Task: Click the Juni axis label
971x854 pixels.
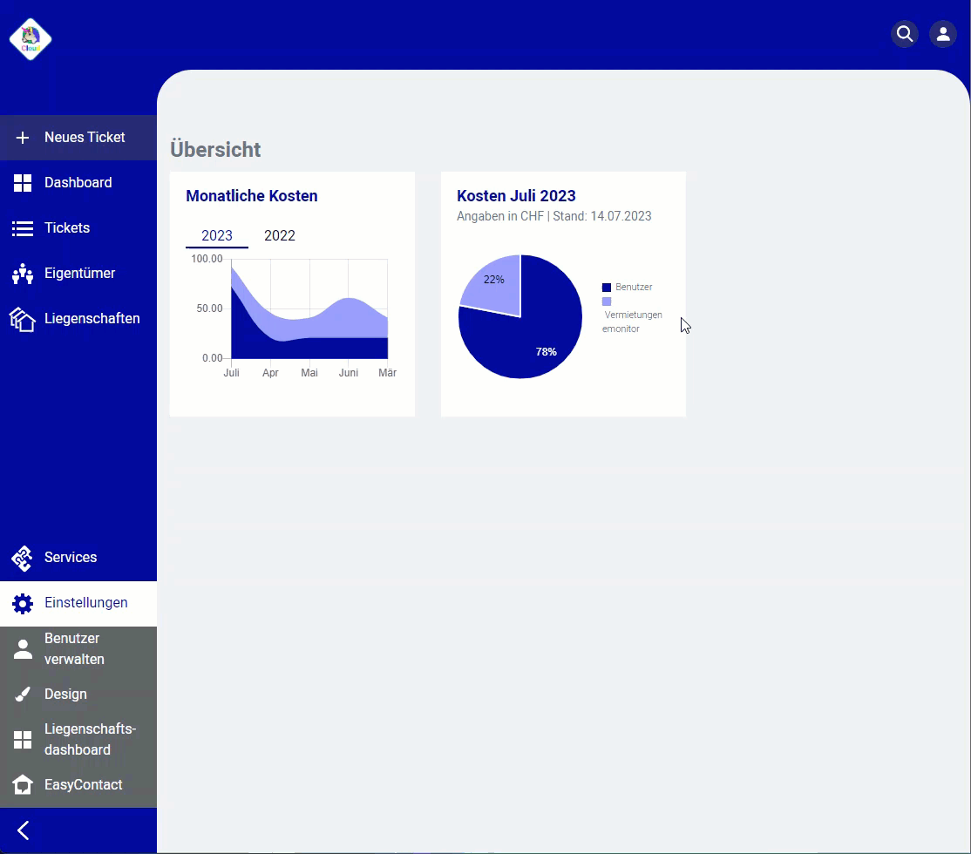Action: [349, 373]
